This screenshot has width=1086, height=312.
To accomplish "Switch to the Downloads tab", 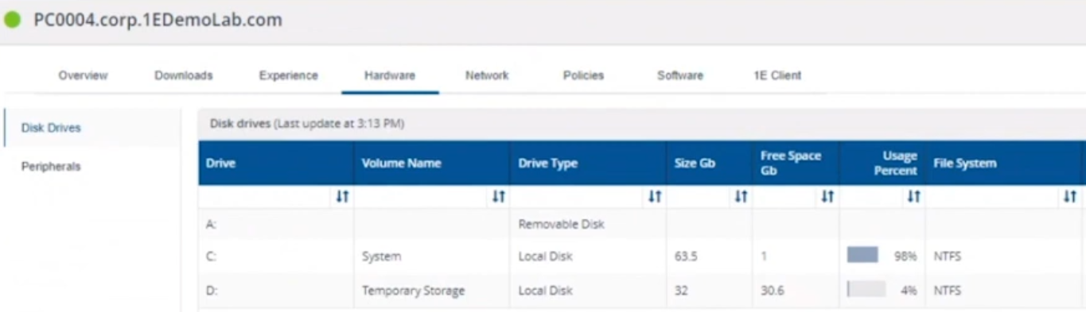I will point(183,76).
